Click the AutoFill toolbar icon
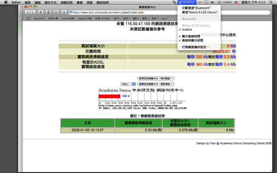 56,13
